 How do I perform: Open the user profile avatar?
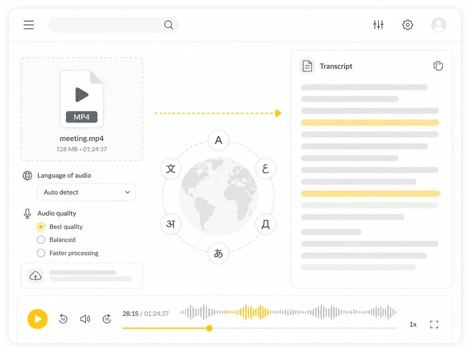pyautogui.click(x=438, y=25)
